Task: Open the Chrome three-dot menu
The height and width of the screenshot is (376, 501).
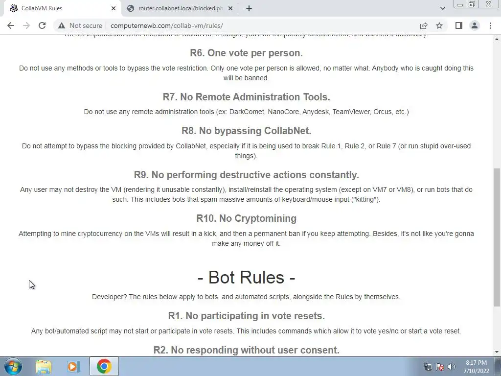Action: tap(490, 25)
